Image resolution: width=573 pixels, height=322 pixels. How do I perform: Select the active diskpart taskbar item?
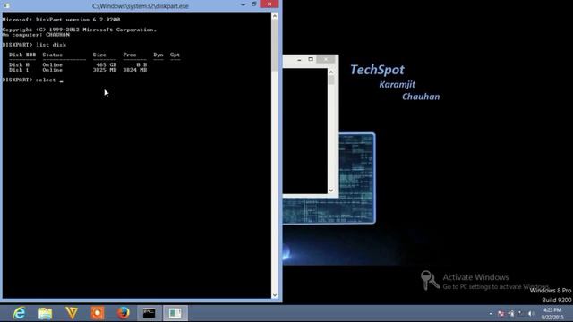175,313
